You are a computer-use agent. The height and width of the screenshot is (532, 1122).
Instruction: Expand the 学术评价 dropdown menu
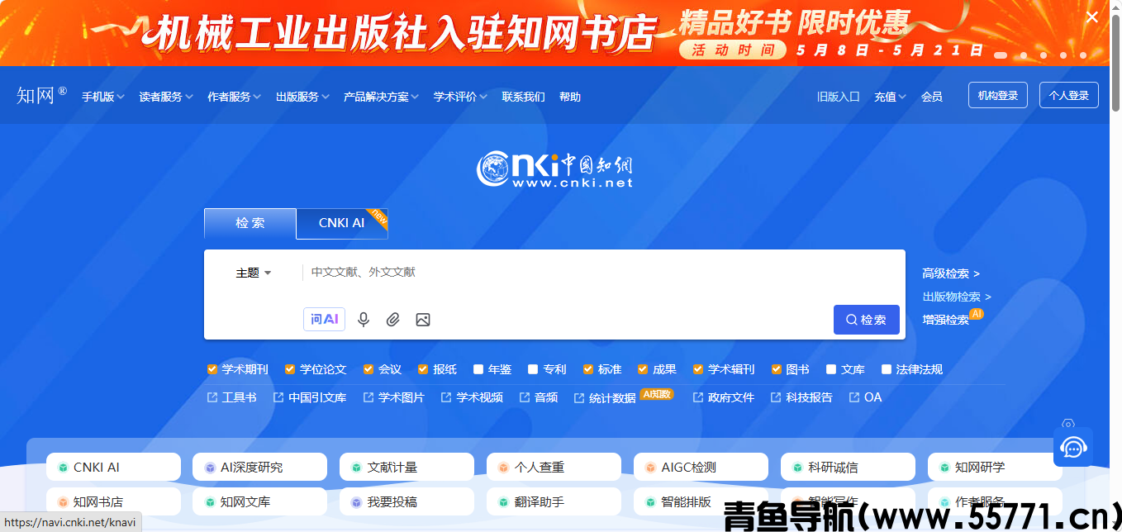[461, 97]
